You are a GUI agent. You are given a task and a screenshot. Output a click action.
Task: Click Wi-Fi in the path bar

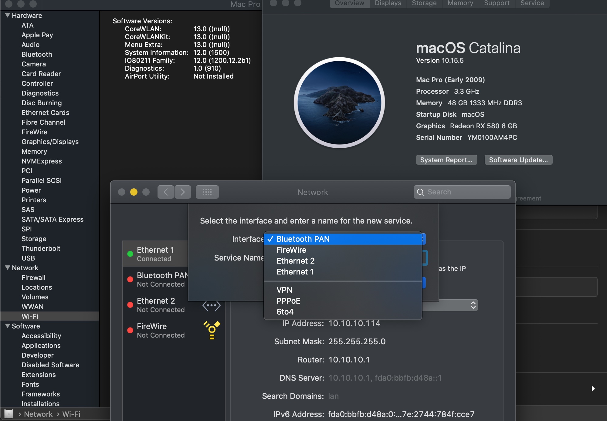pyautogui.click(x=71, y=414)
